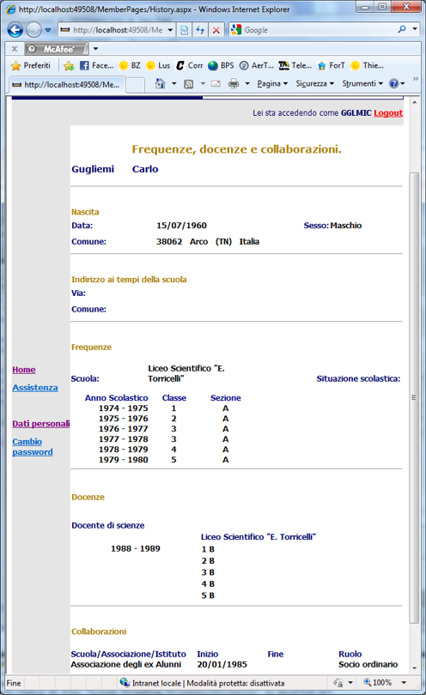Viewport: 426px width, 695px height.
Task: Click the Print icon
Action: [x=234, y=83]
